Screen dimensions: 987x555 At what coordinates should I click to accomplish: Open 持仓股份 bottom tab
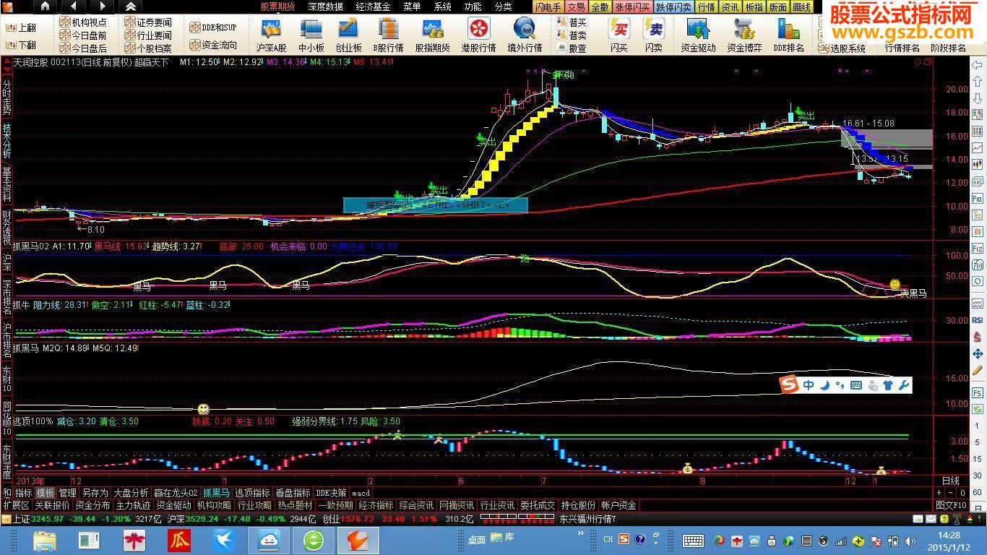click(578, 505)
